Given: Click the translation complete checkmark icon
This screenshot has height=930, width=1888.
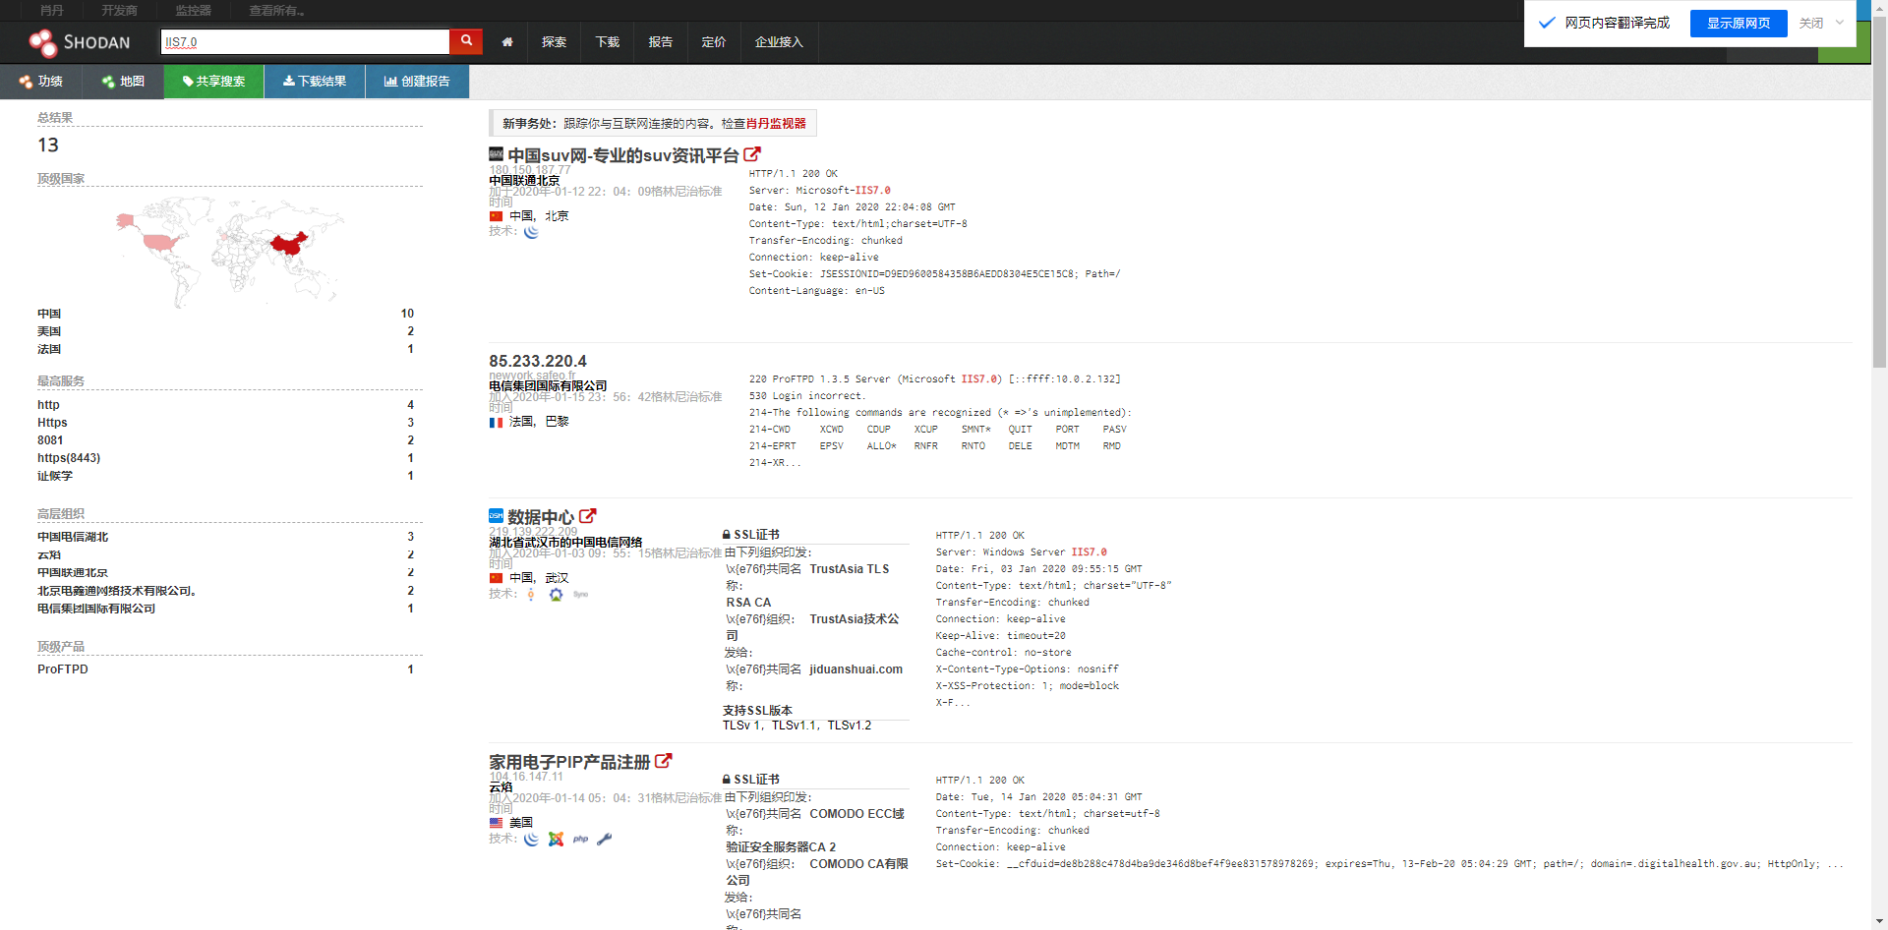Looking at the screenshot, I should [1547, 23].
